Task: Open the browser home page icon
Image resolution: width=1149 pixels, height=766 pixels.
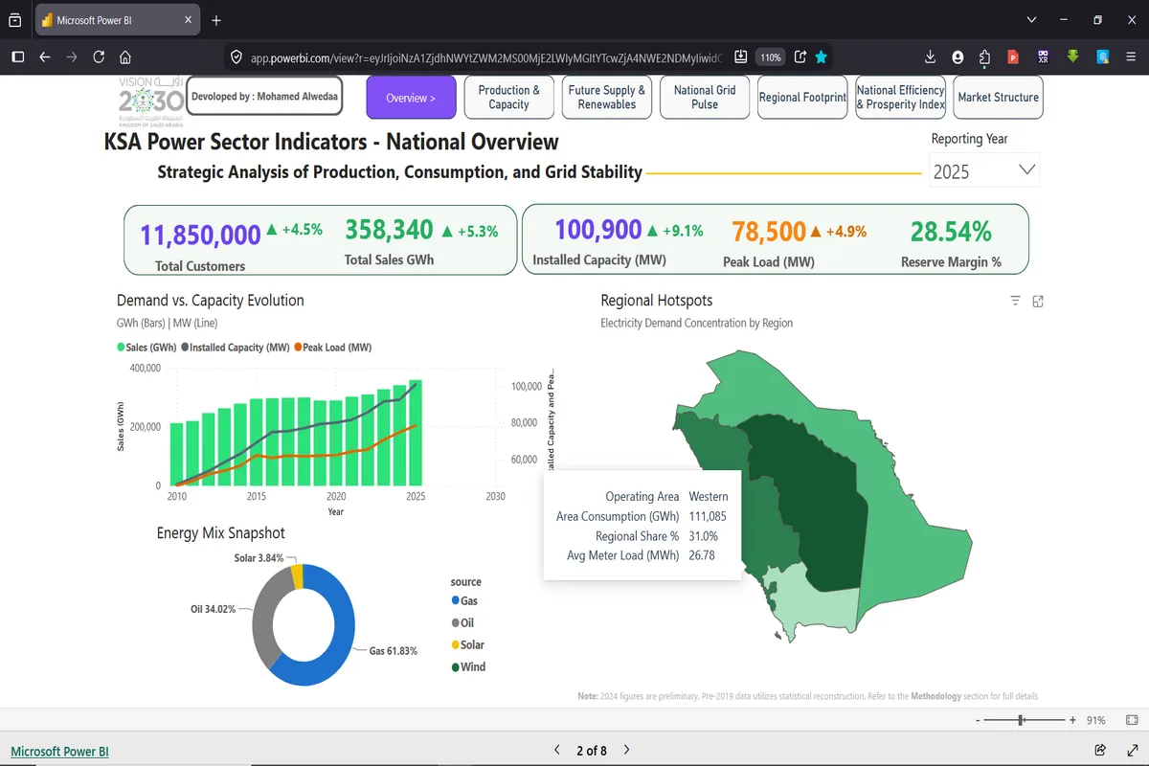Action: tap(125, 57)
